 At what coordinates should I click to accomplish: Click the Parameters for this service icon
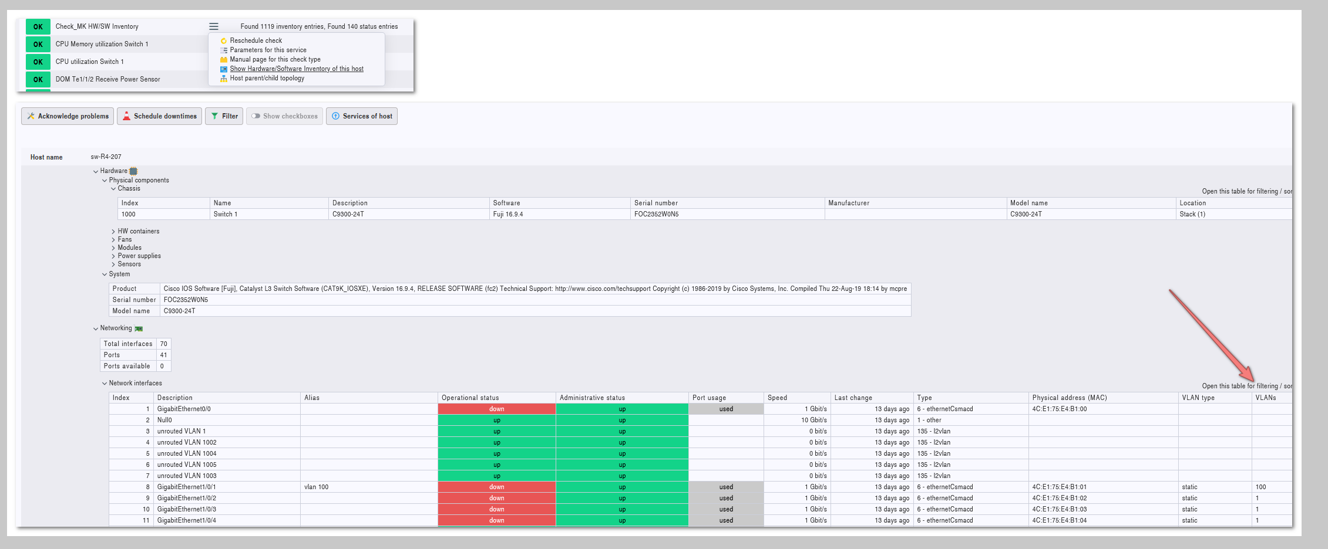(x=224, y=50)
